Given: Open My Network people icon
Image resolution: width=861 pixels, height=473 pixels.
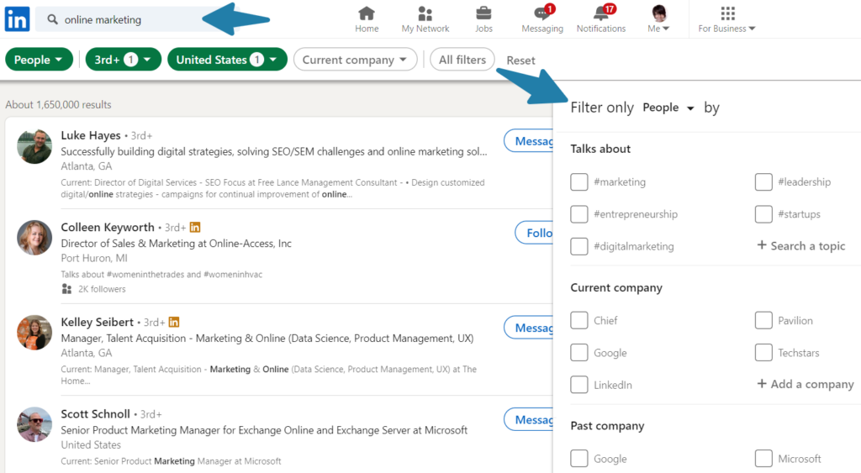Looking at the screenshot, I should click(425, 13).
